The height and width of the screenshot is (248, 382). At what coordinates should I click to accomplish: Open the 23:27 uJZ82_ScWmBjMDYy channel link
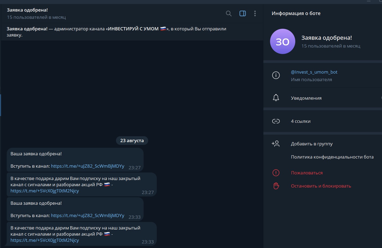(88, 166)
